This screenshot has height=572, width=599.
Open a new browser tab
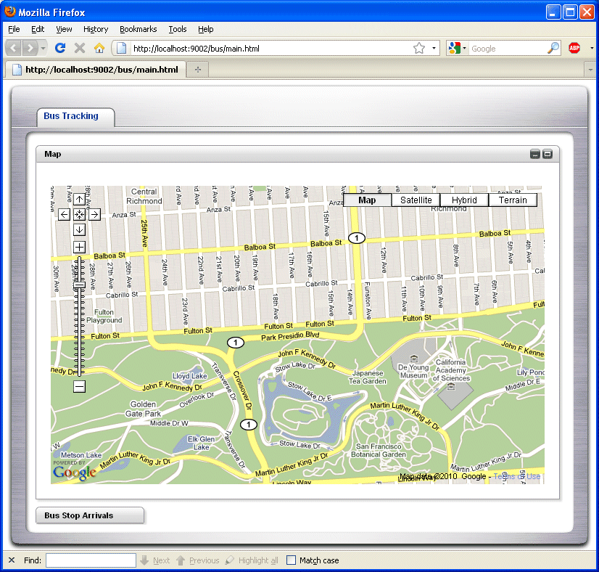click(x=197, y=69)
